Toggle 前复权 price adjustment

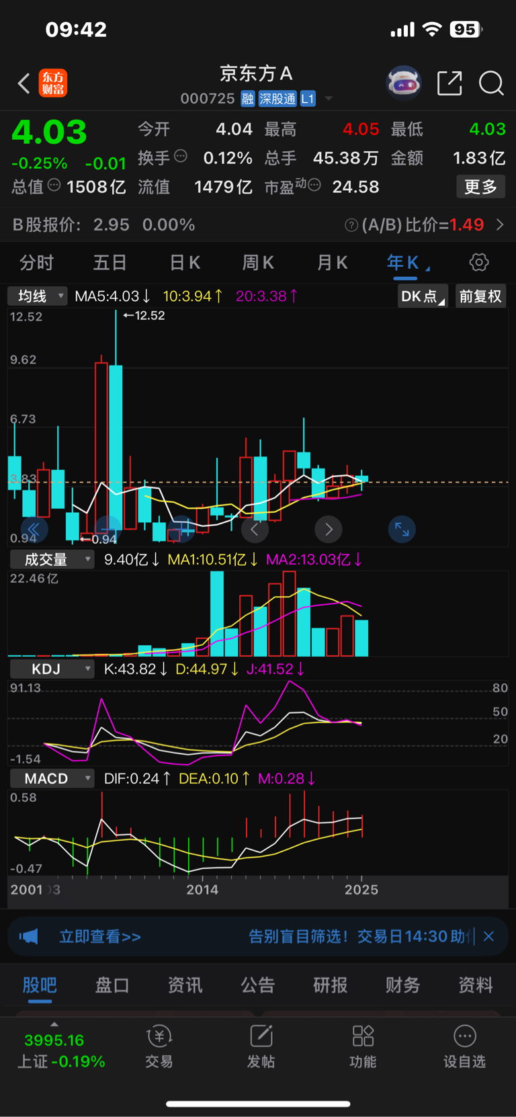(x=480, y=296)
